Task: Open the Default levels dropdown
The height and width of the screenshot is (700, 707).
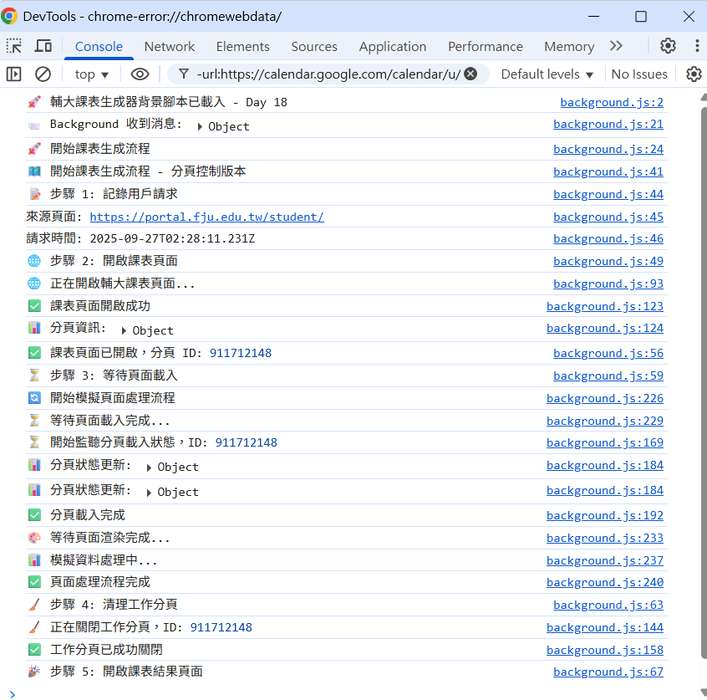Action: coord(547,74)
